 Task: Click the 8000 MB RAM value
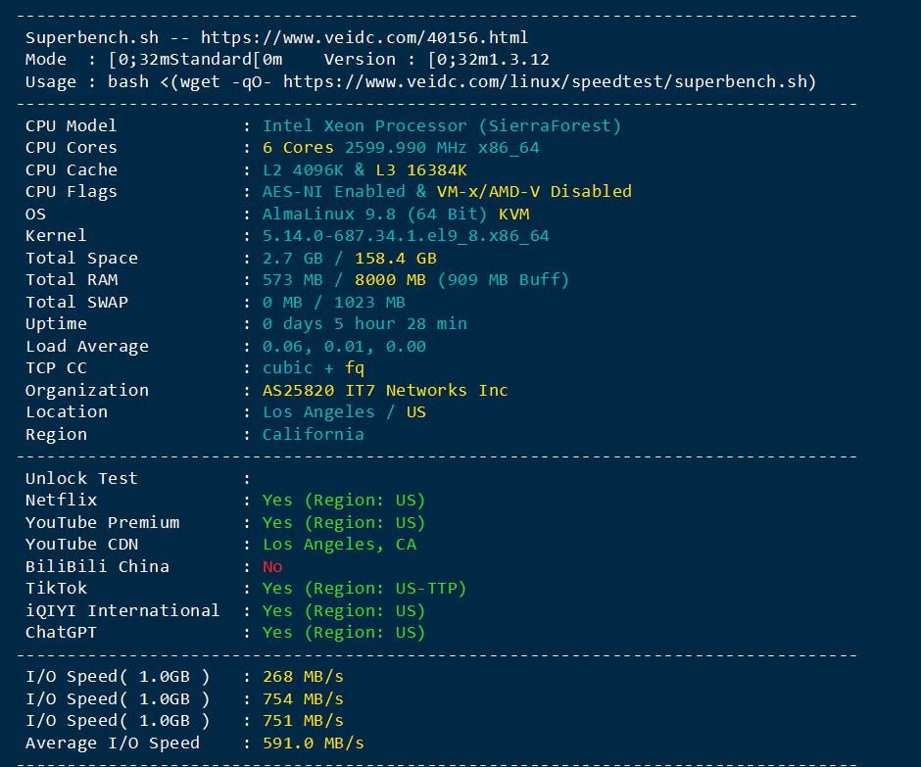[x=390, y=279]
